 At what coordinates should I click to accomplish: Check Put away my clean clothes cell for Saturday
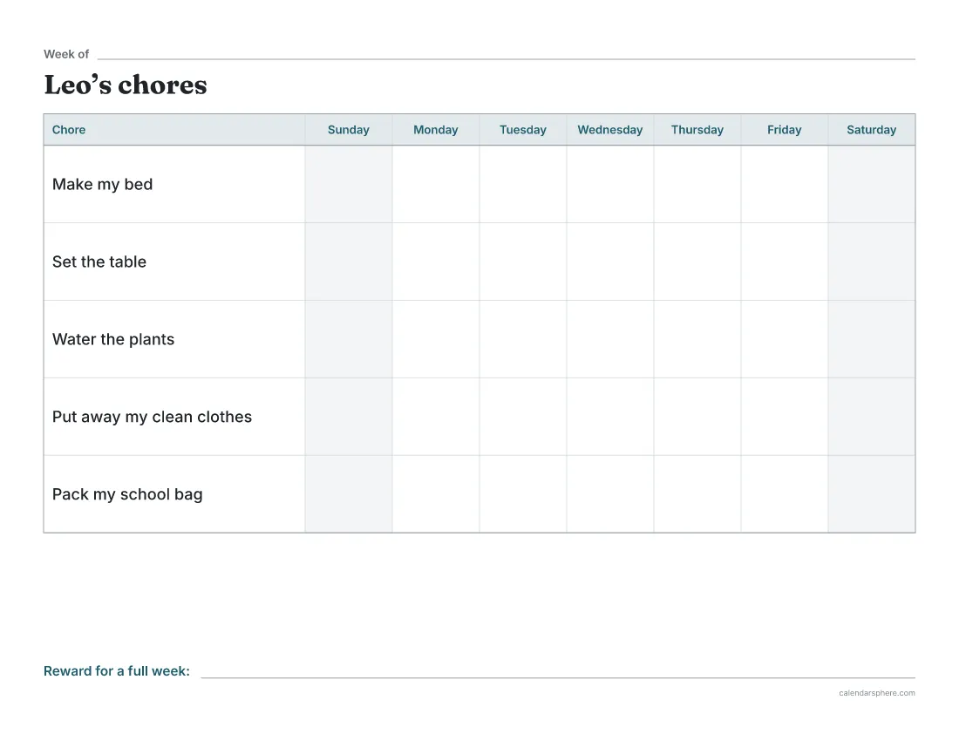click(872, 417)
